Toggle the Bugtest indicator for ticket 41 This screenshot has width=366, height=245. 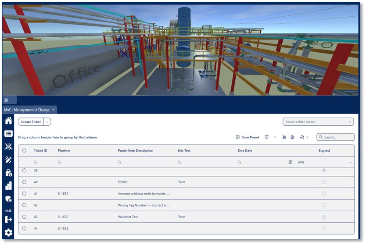click(x=324, y=193)
